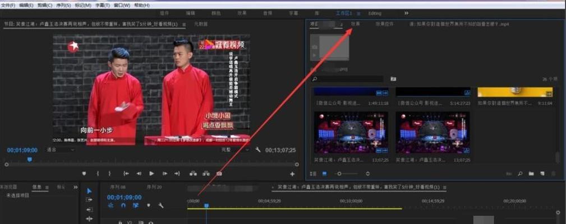Create a new bin in project panel
Viewport: 566px width, 224px height.
click(531, 174)
